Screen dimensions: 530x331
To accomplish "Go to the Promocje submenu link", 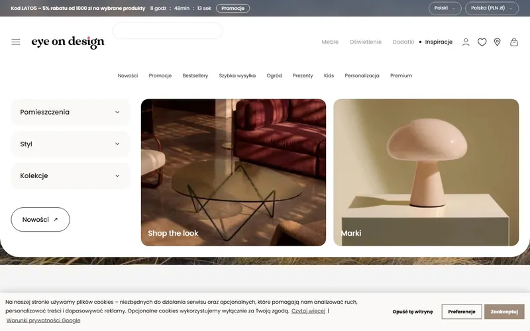I will point(160,75).
